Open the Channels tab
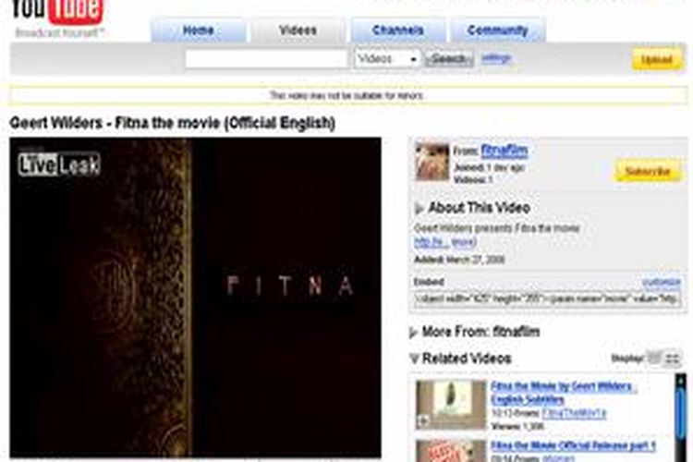This screenshot has width=693, height=462. coord(397,30)
